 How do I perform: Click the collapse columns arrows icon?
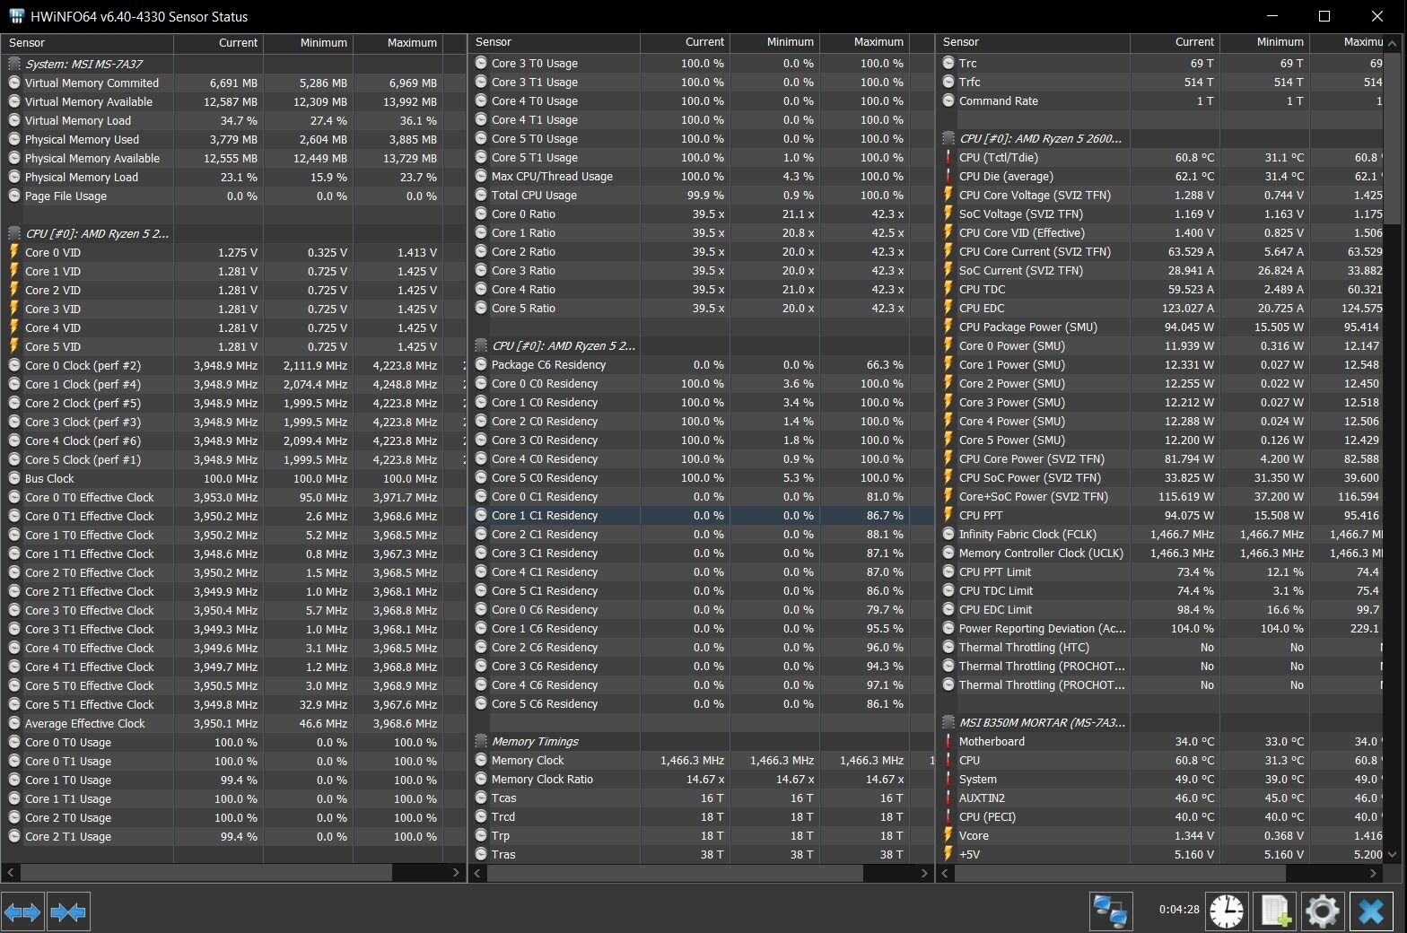68,912
